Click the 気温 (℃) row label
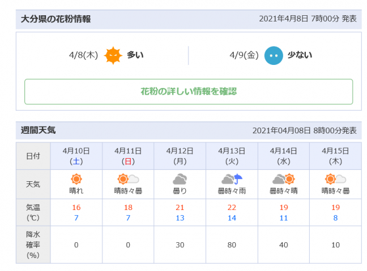 pyautogui.click(x=33, y=213)
